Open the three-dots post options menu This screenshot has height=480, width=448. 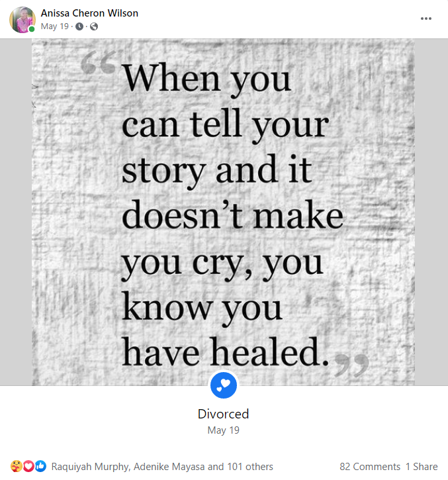tap(426, 19)
